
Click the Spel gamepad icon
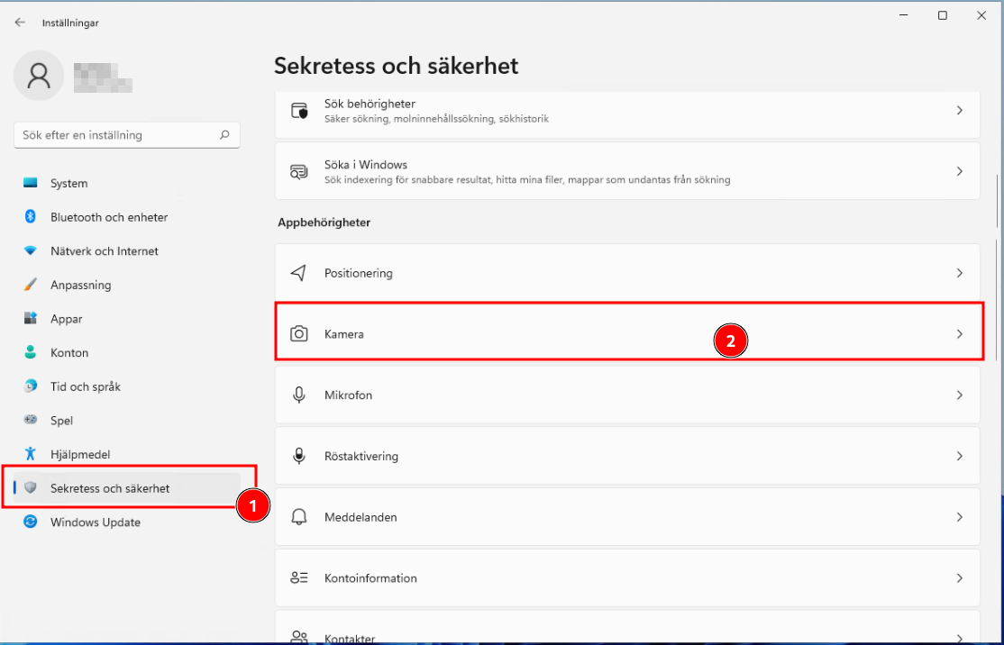pyautogui.click(x=30, y=421)
